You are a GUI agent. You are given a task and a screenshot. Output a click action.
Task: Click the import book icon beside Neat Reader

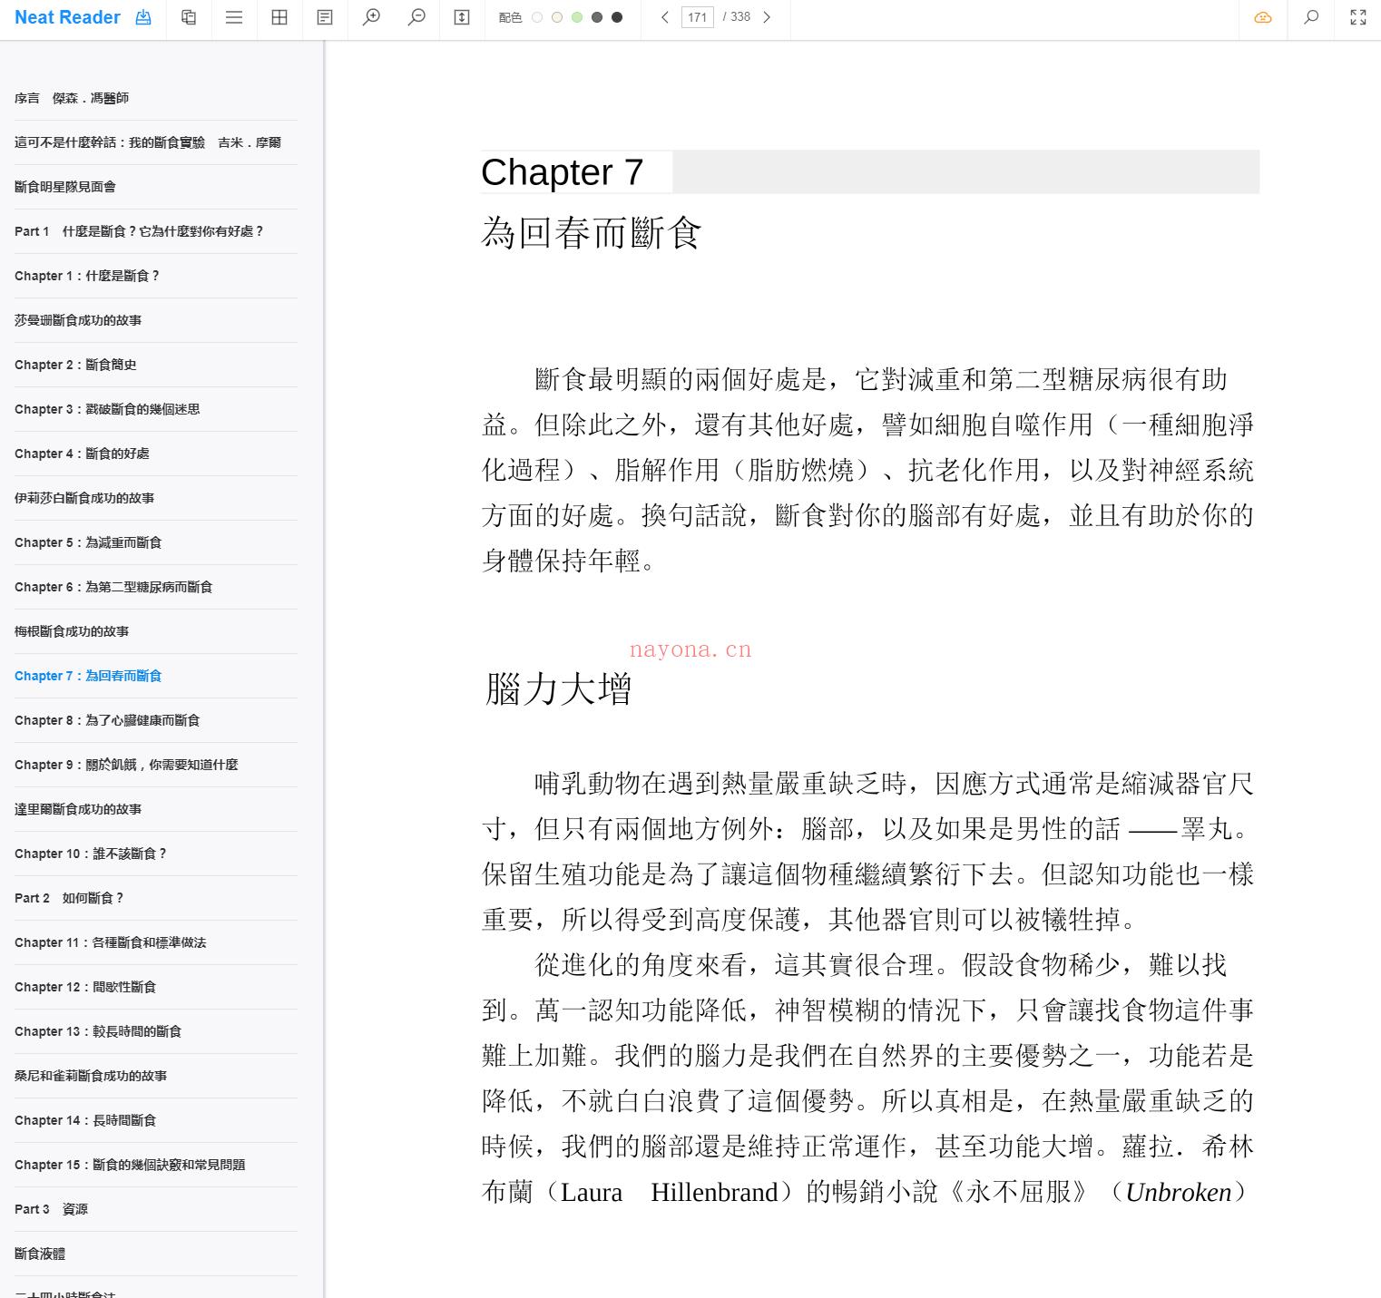[x=143, y=17]
